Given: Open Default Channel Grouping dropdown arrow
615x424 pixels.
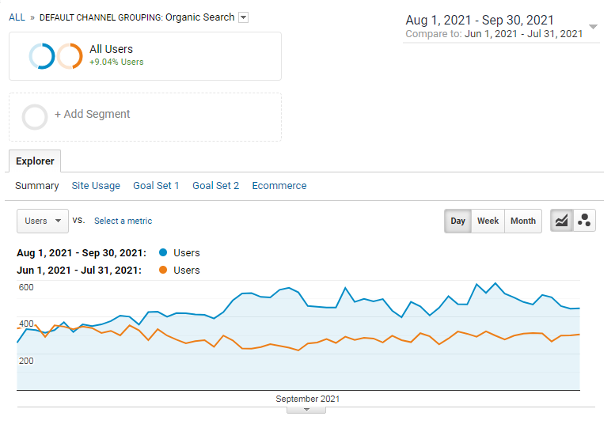Looking at the screenshot, I should click(x=244, y=17).
